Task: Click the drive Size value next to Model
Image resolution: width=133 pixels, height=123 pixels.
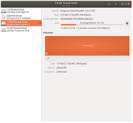Action: click(75, 15)
